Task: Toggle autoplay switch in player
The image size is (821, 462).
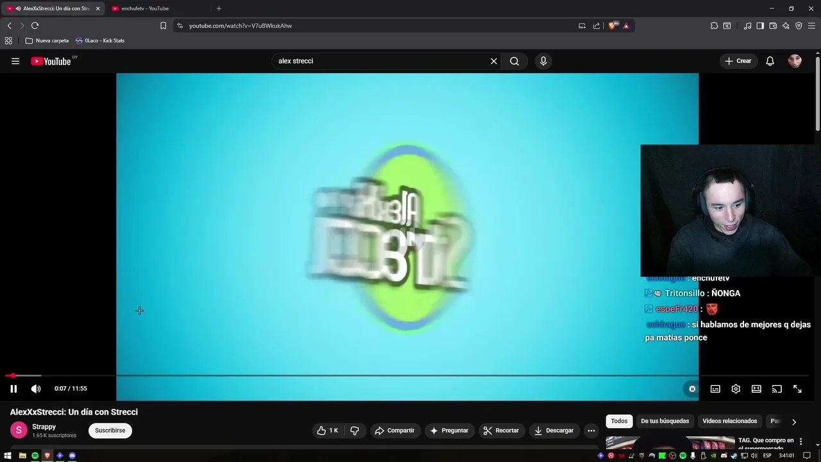Action: pos(692,388)
